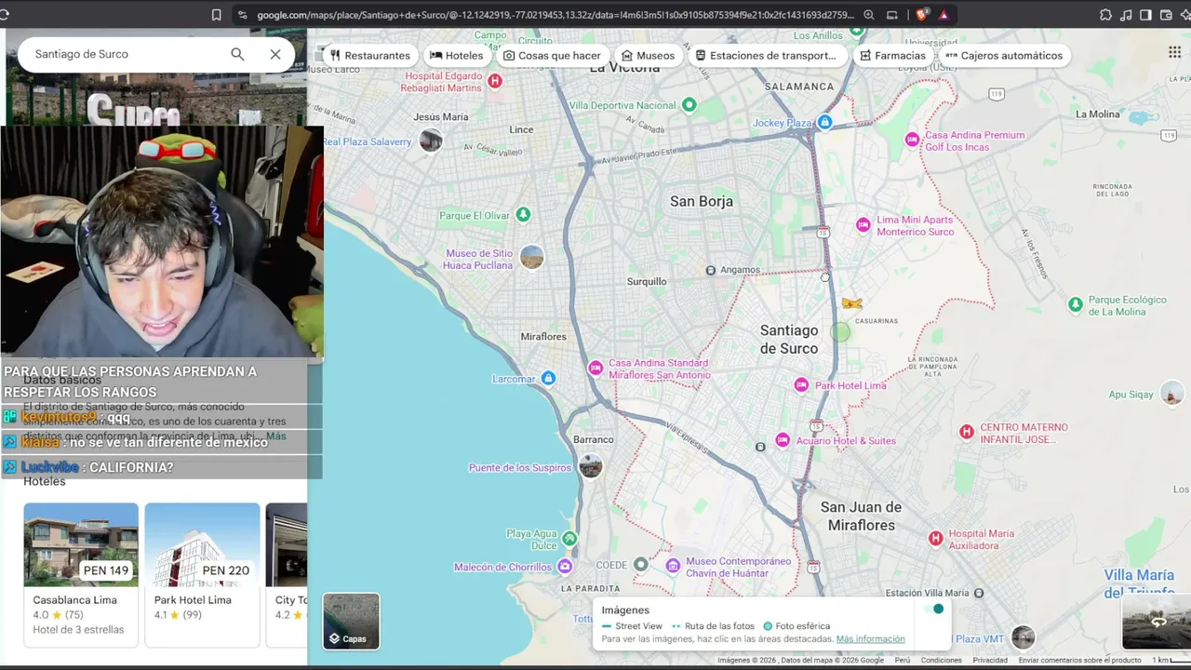Image resolution: width=1191 pixels, height=670 pixels.
Task: Click the Museo Contemporáneo Chavín de Huántar pin
Action: click(x=673, y=566)
